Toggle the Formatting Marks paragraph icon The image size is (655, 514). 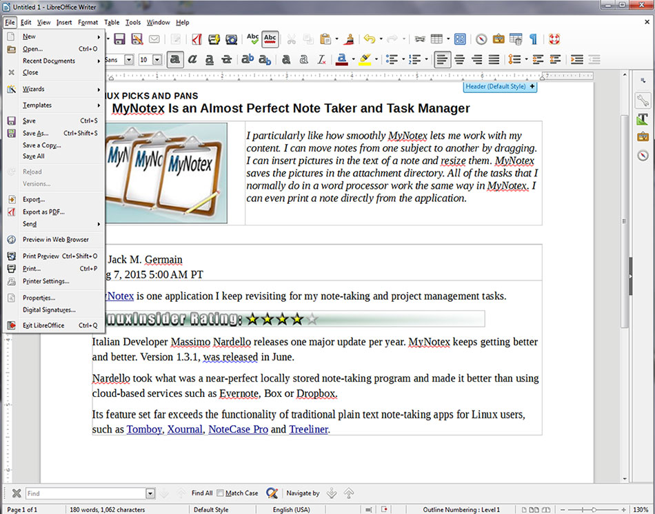[x=533, y=39]
